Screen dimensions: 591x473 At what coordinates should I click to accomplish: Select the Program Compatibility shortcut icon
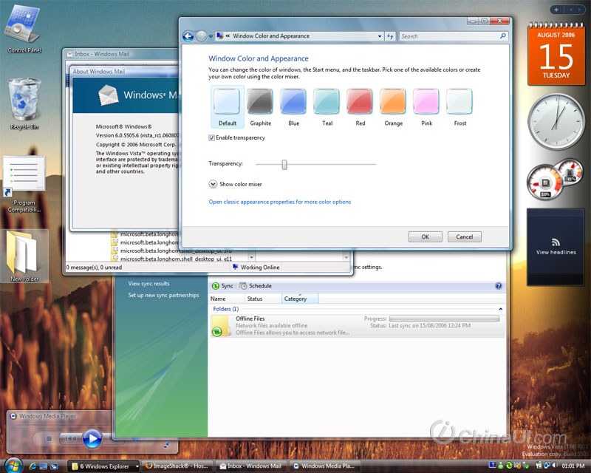coord(24,185)
